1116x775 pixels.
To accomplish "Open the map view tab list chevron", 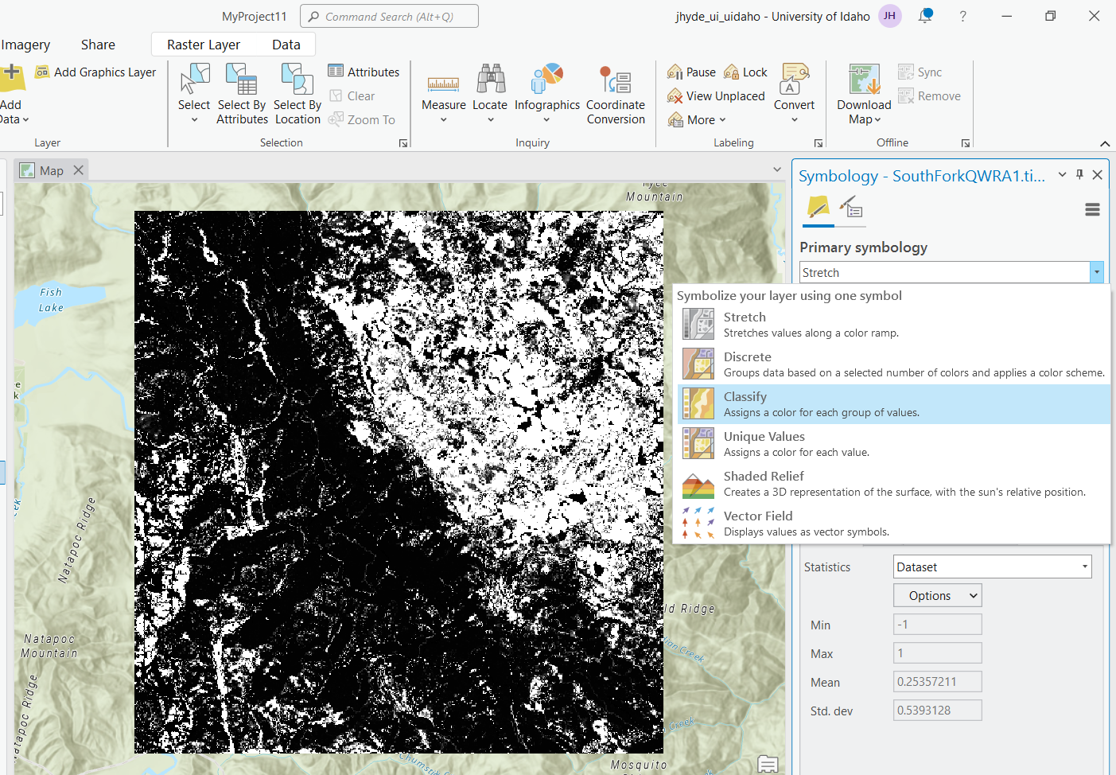I will tap(777, 169).
